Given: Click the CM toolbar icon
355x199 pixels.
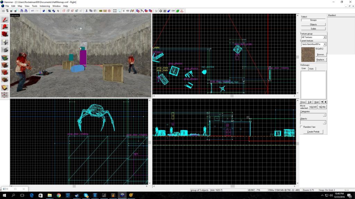Looking at the screenshot, I should [x=173, y=11].
